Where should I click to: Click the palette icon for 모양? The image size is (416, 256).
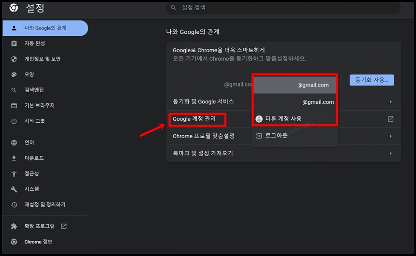[14, 74]
